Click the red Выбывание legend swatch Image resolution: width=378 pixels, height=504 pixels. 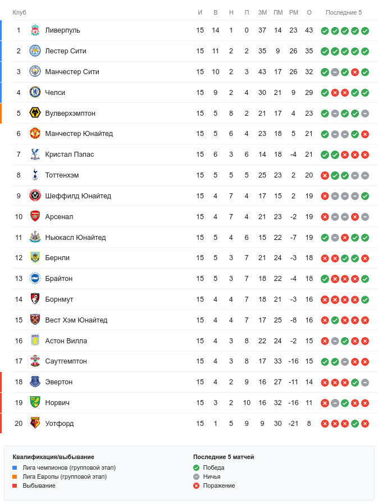[x=15, y=485]
